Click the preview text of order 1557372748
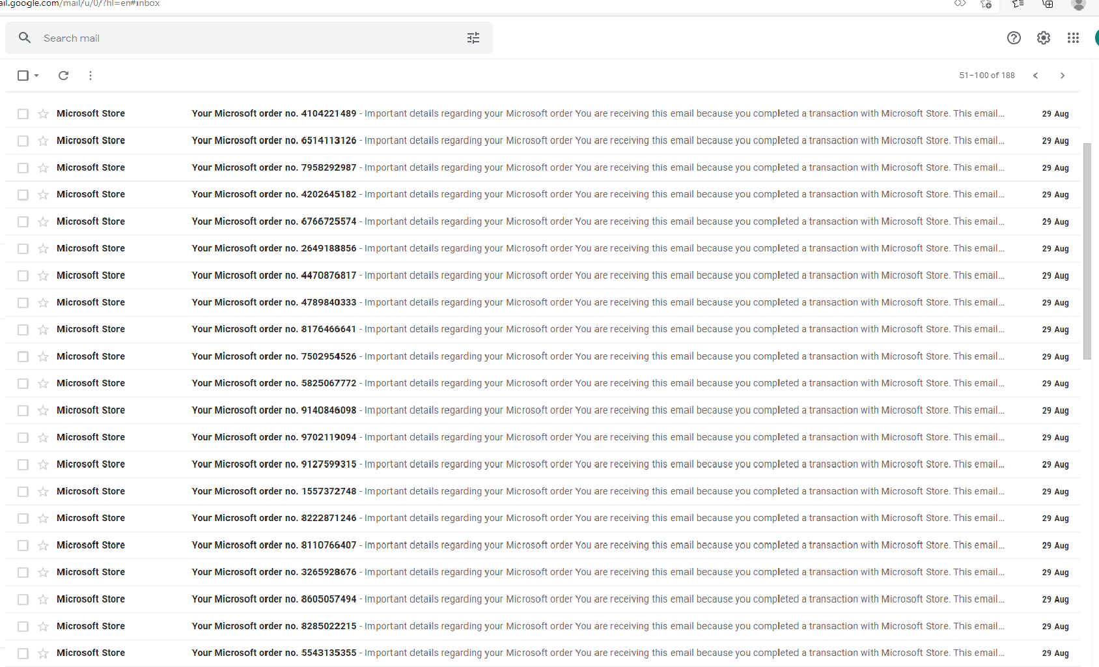 point(684,491)
